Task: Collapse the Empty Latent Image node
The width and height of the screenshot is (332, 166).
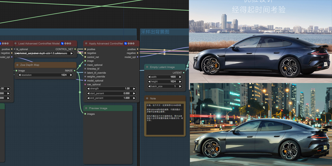Action: tap(147, 67)
